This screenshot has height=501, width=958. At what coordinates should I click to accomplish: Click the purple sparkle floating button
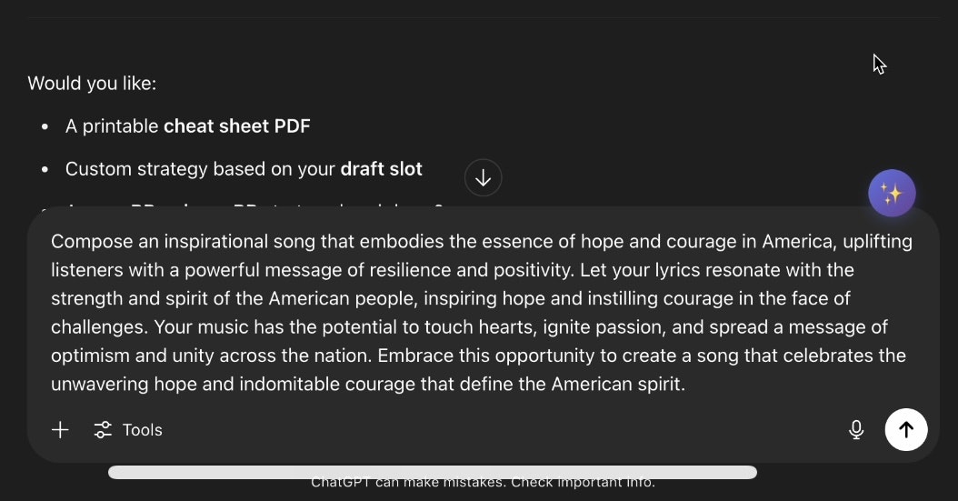pos(892,193)
